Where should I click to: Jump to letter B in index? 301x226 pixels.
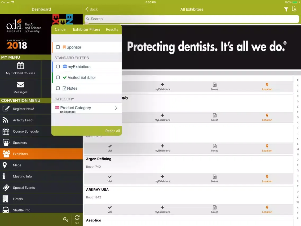click(298, 91)
